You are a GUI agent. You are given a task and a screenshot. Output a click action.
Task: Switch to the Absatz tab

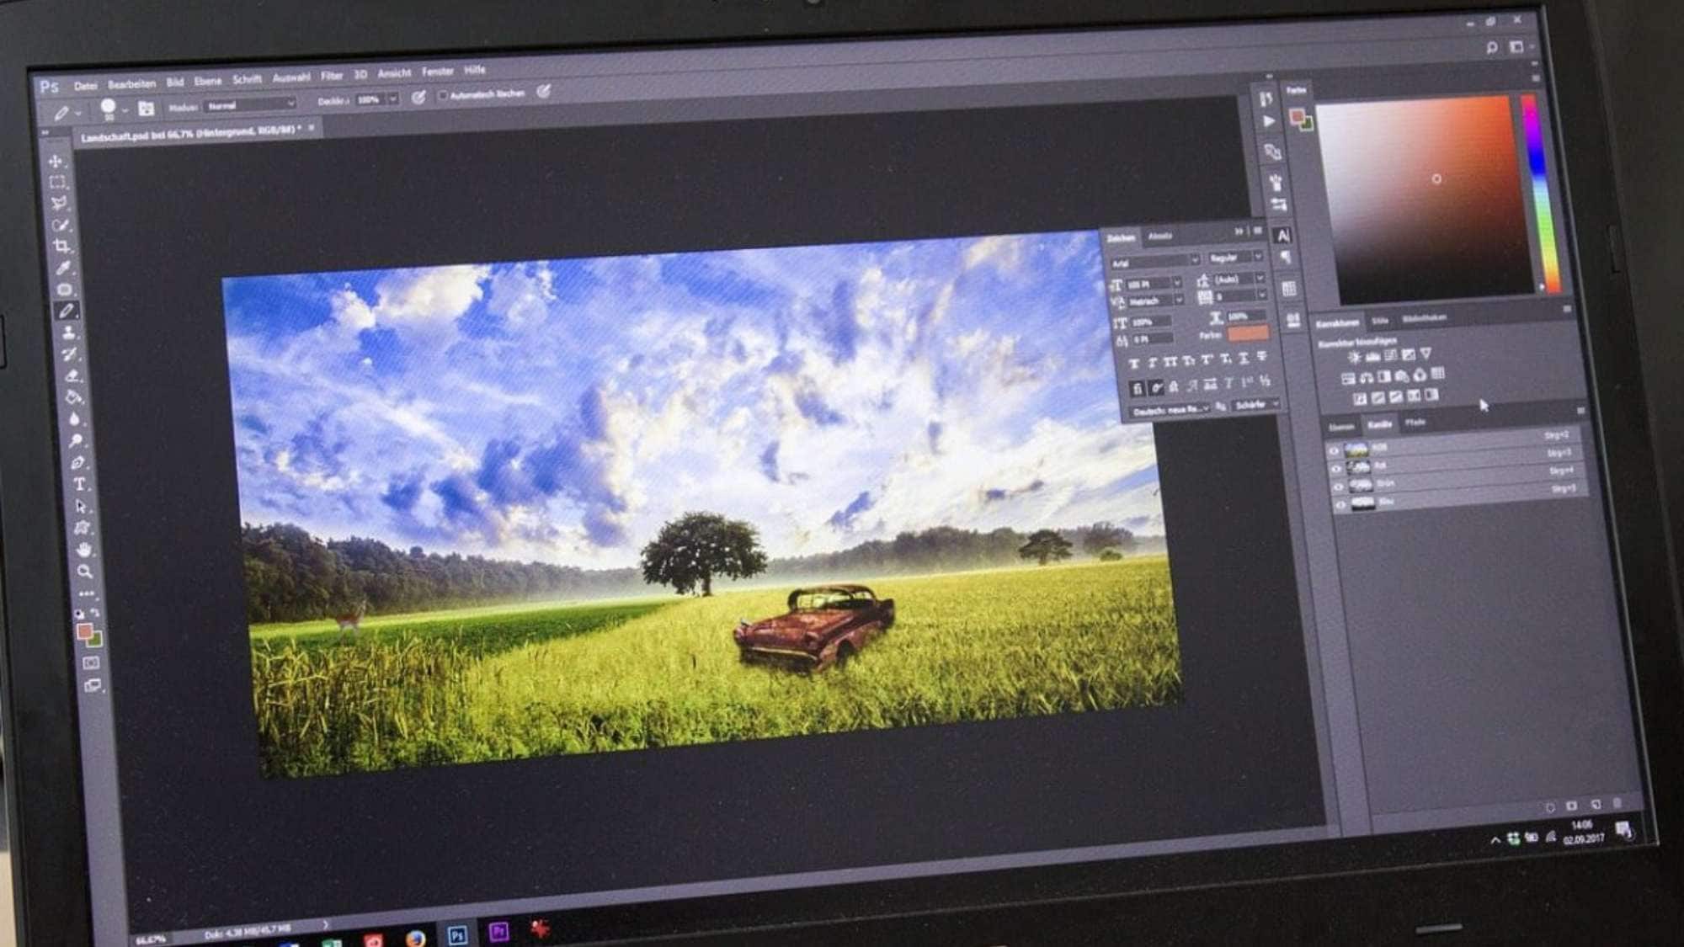(1159, 236)
